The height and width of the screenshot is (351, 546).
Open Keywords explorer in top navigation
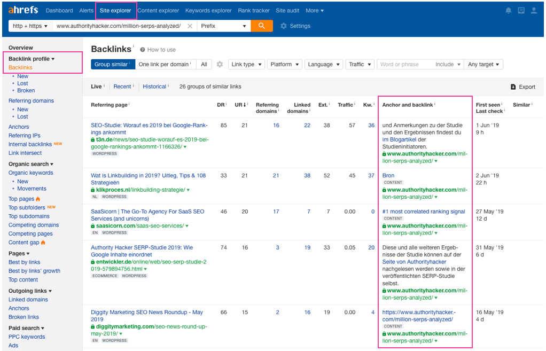208,11
